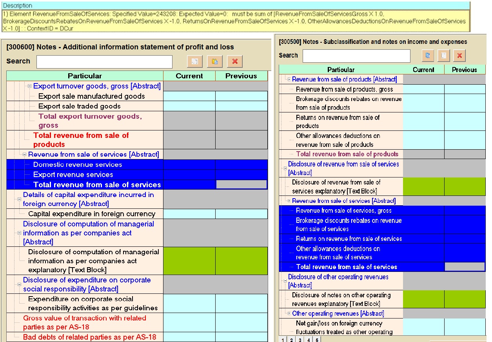This screenshot has width=492, height=342.
Task: Click the paste clipboard icon in the 300600 panel
Action: [x=214, y=62]
